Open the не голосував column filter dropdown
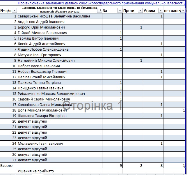 [x=183, y=10]
